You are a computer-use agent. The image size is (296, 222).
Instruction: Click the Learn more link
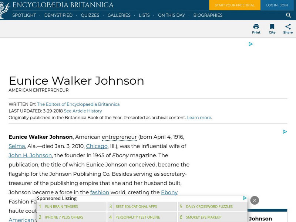[x=199, y=117]
